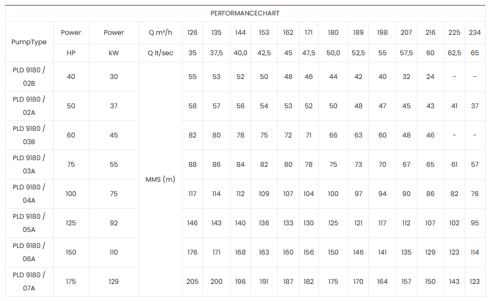Click the PLD 9180 / 03B row label
This screenshot has width=490, height=301.
point(29,135)
